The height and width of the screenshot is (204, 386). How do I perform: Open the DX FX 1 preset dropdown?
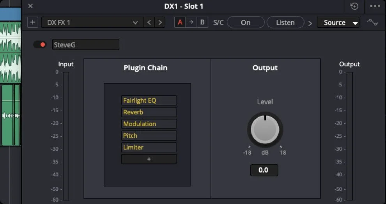pos(92,22)
